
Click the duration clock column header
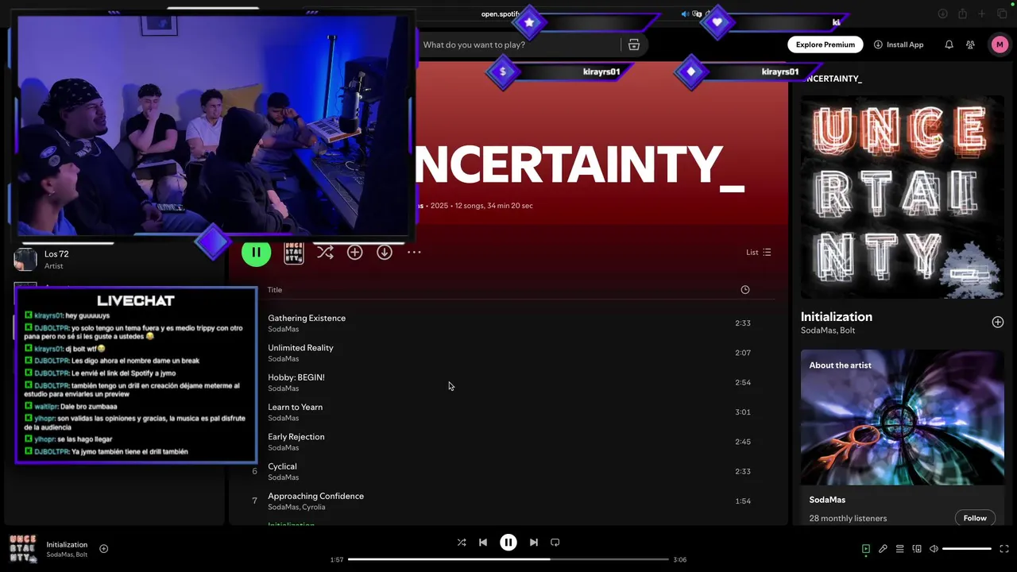coord(745,290)
